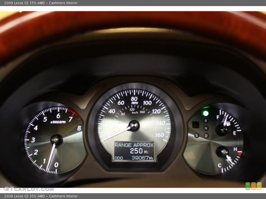This screenshot has width=266, height=199.
Task: Click the number 6 on tachometer
Action: [58, 116]
